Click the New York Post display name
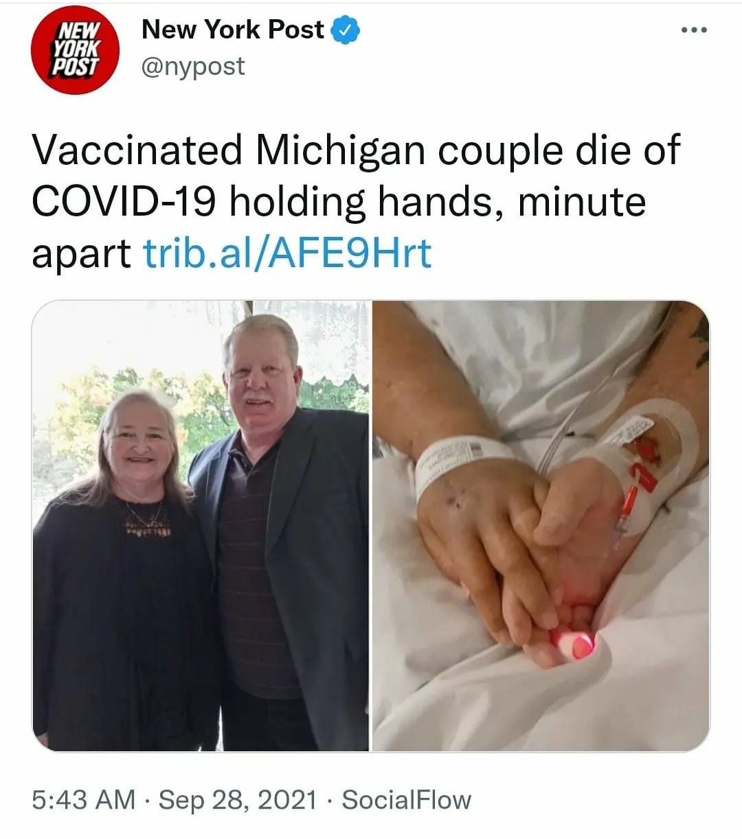 232,30
